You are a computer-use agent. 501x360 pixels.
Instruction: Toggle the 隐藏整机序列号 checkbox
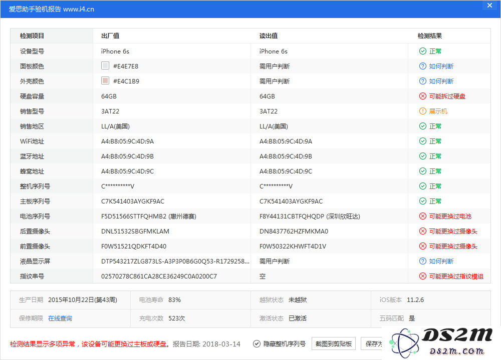point(256,343)
